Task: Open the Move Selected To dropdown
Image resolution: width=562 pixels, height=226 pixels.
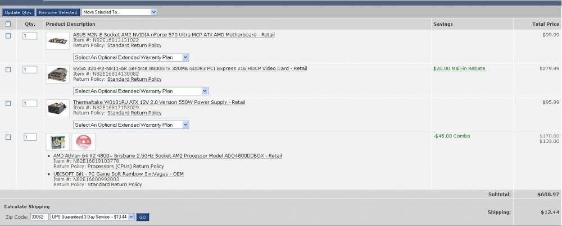Action: pos(119,12)
